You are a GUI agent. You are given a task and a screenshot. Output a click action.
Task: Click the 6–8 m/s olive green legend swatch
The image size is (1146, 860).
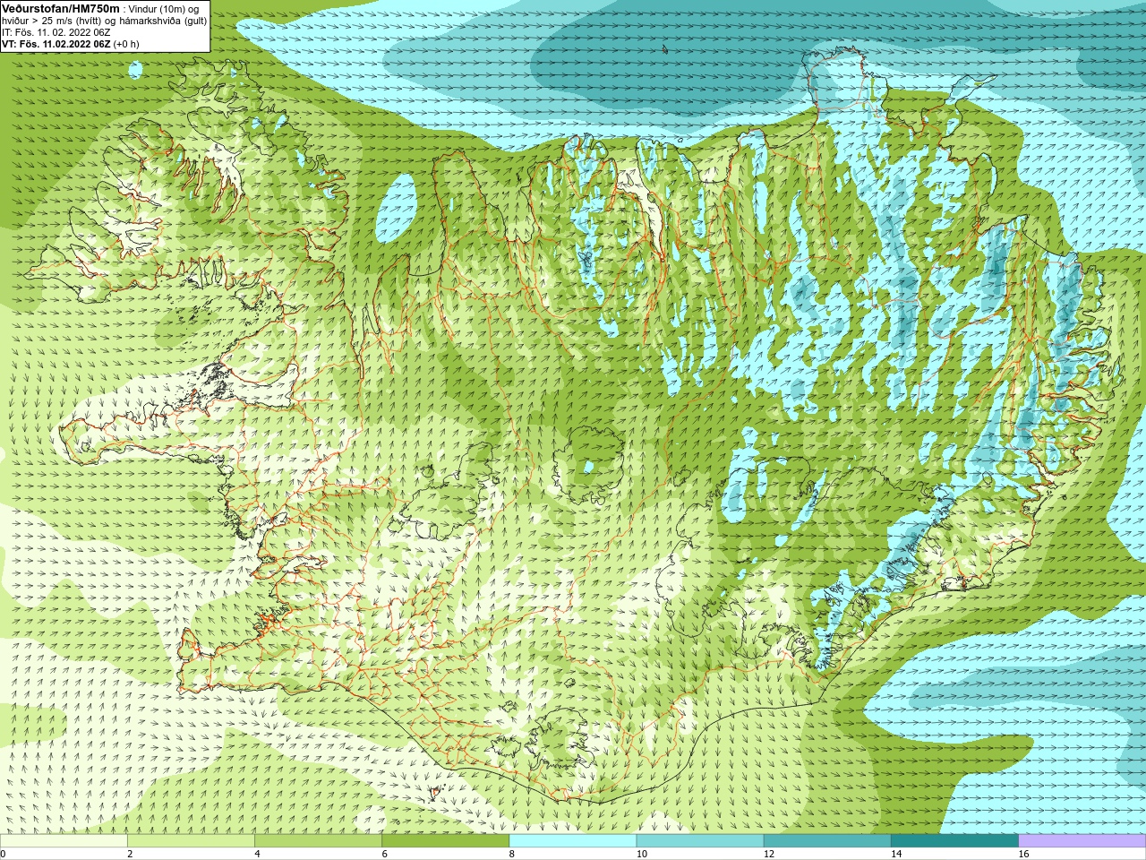(445, 841)
